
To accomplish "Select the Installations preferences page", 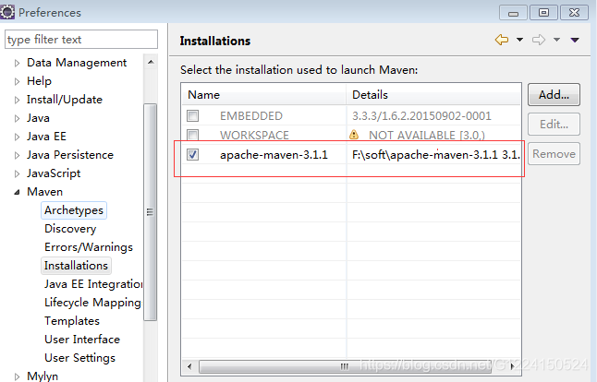I will click(x=76, y=266).
